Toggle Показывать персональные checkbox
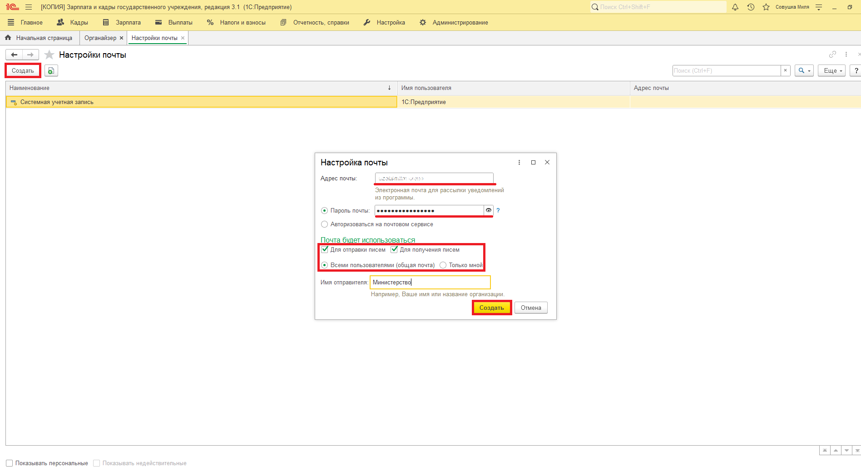 (x=9, y=463)
